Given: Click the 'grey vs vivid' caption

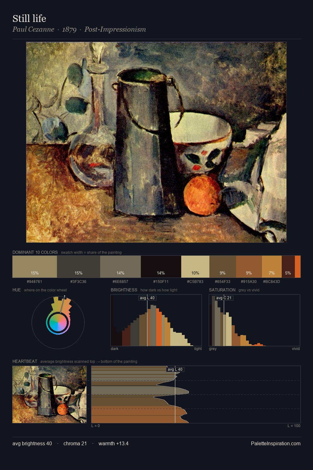Looking at the screenshot, I should (x=249, y=290).
